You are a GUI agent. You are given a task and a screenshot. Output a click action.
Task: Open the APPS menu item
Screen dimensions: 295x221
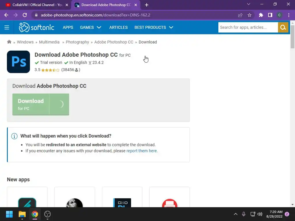[68, 27]
